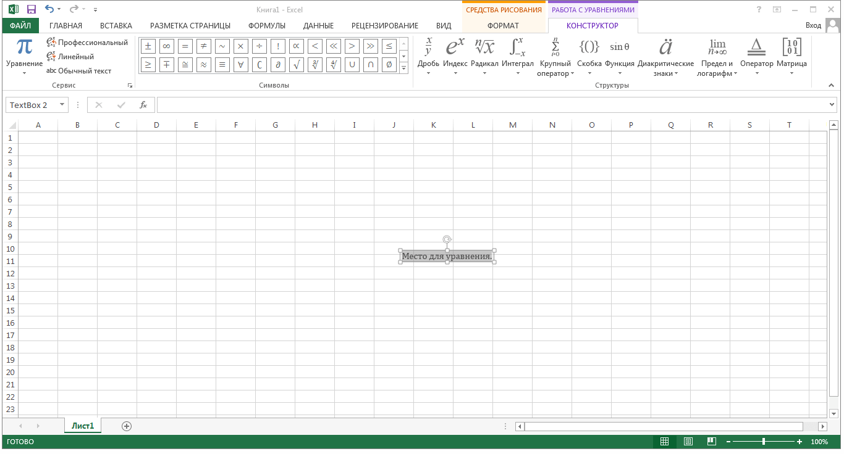This screenshot has height=454, width=844.
Task: Insert the infinity symbol
Action: [x=166, y=46]
